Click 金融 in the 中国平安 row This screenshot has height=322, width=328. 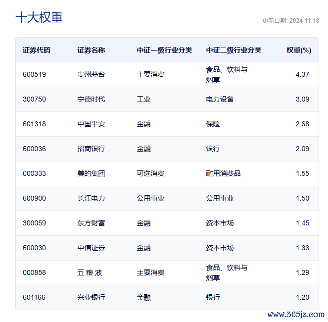[143, 124]
